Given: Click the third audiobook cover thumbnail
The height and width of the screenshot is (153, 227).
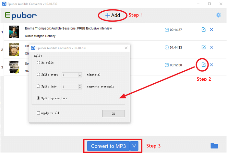Looking at the screenshot, I should point(14,67).
